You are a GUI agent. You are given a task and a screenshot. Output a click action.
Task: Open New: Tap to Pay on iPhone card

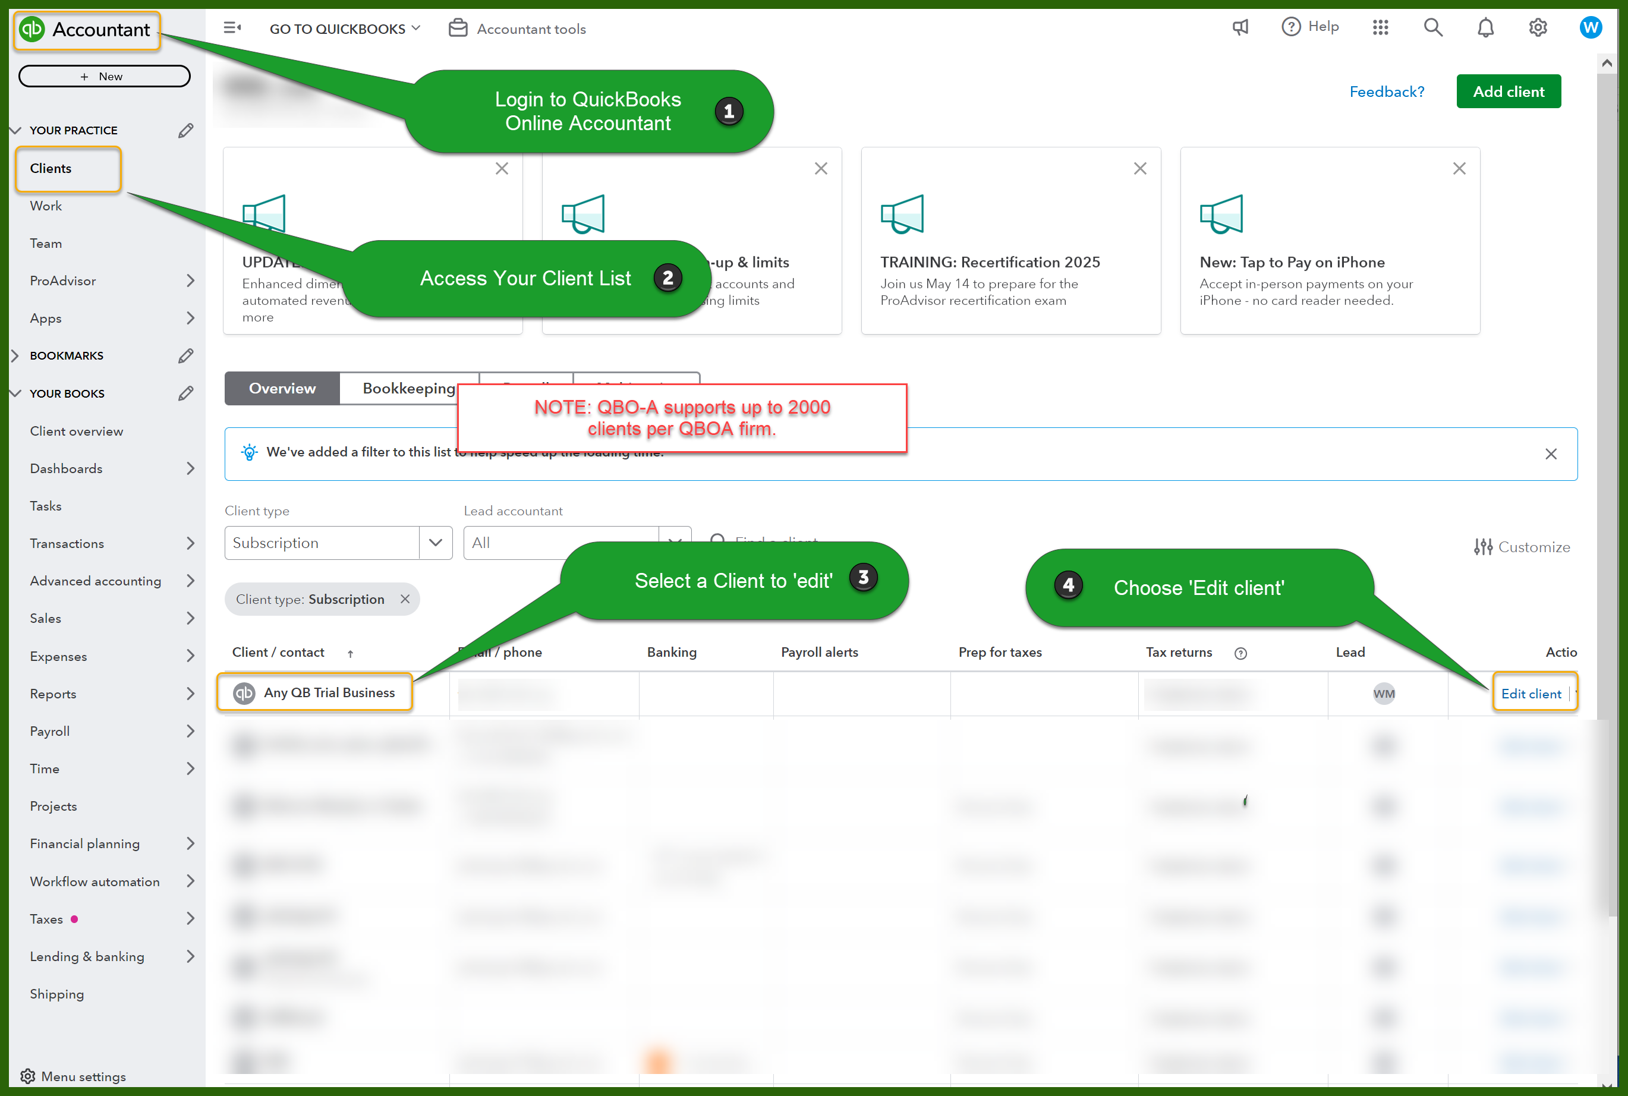tap(1330, 241)
